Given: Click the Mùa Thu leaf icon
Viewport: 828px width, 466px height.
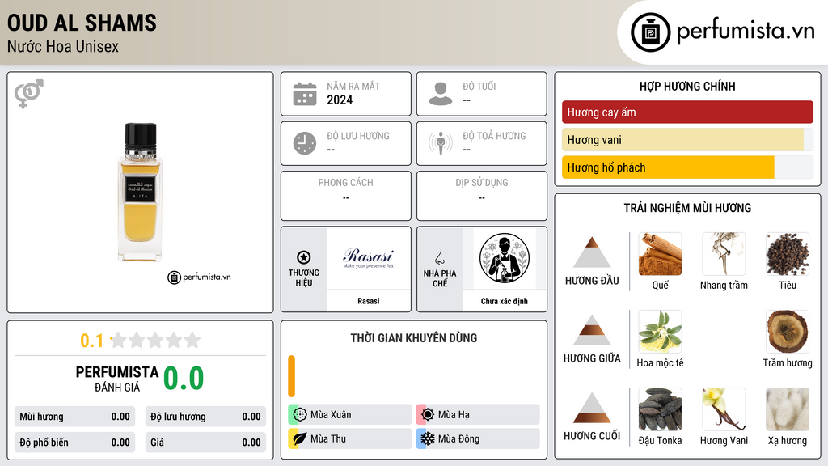Looking at the screenshot, I should point(300,438).
